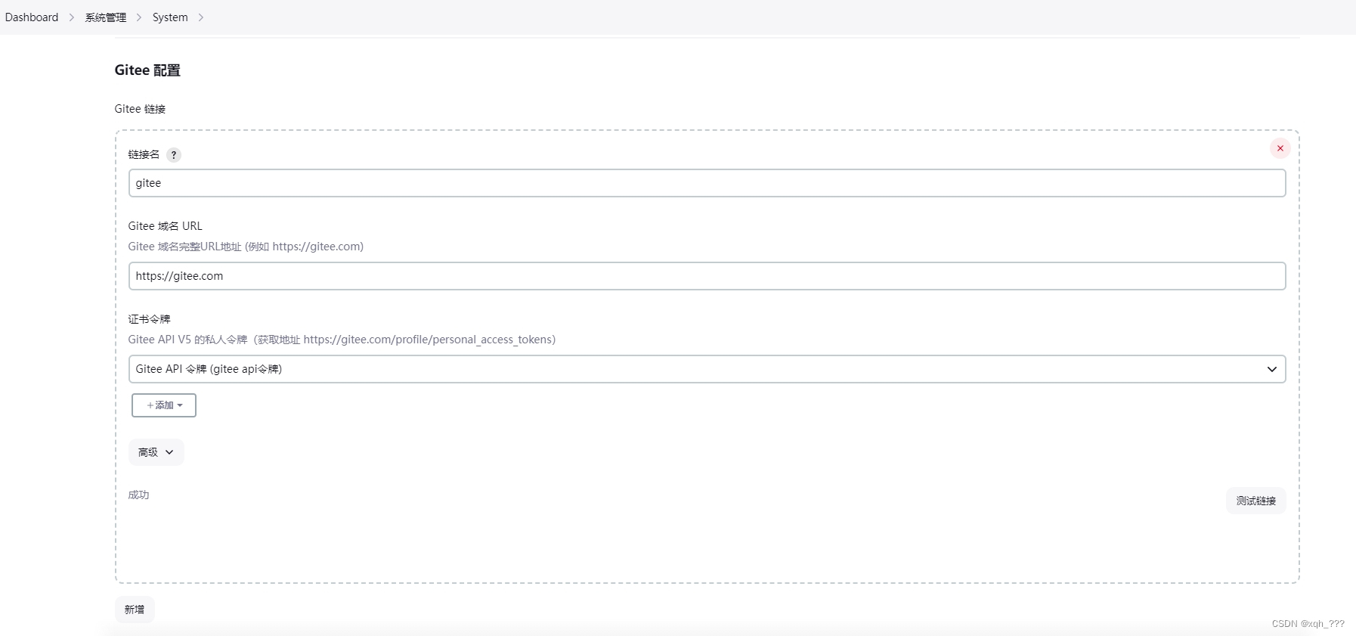Click the Gitee 链接 label

tap(140, 109)
